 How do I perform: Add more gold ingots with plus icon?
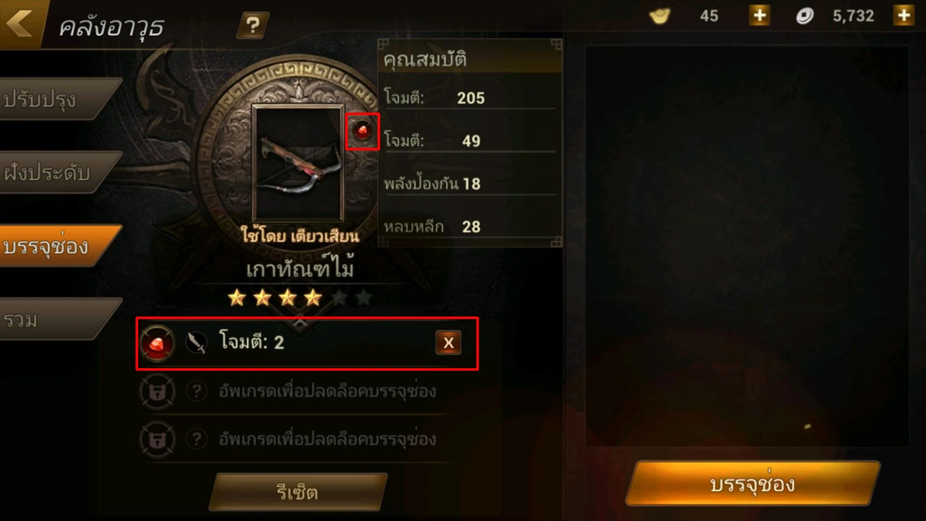coord(760,15)
